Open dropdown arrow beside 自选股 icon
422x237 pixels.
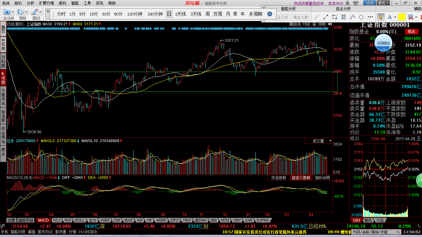pos(13,12)
